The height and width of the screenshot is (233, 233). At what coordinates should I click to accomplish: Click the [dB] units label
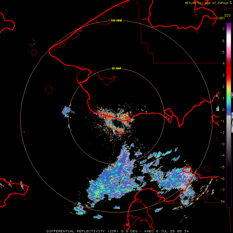click(221, 18)
